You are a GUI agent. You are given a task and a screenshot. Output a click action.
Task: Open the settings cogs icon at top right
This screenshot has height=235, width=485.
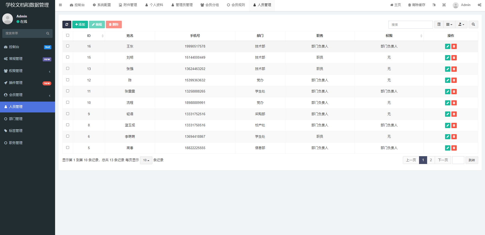point(479,5)
